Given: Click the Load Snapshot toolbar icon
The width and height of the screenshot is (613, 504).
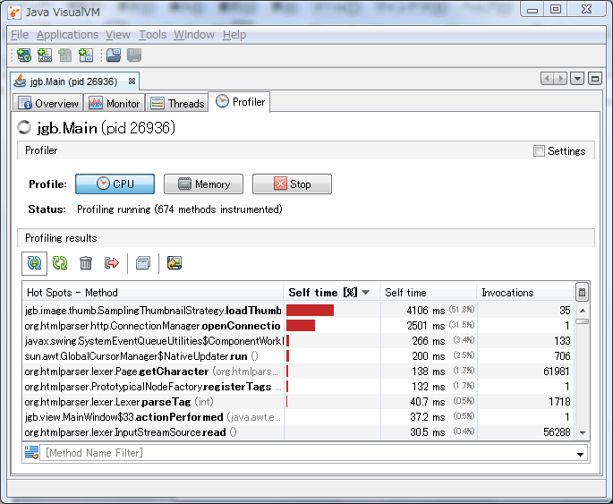Looking at the screenshot, I should (114, 56).
